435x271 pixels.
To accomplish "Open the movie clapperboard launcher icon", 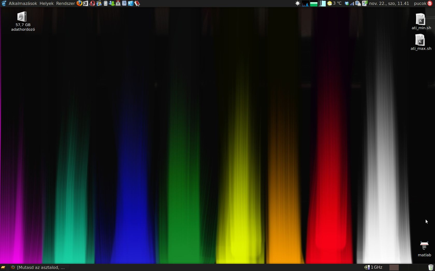I will point(99,4).
